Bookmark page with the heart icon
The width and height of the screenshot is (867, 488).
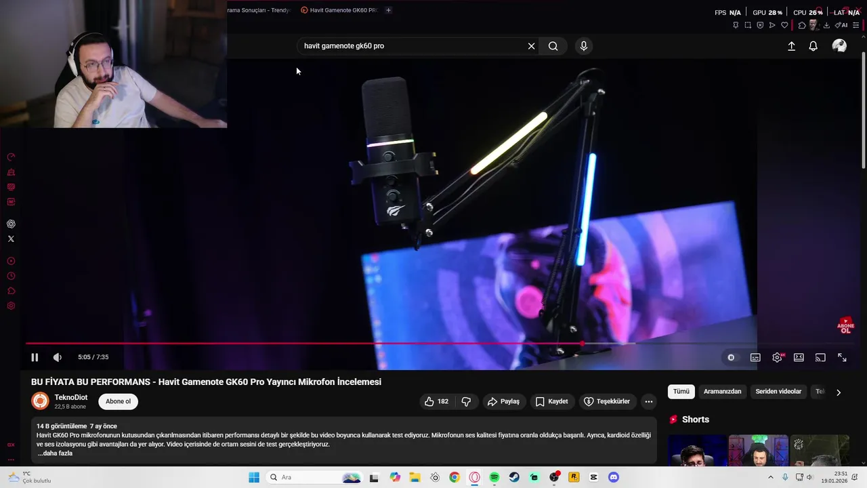[x=784, y=25]
